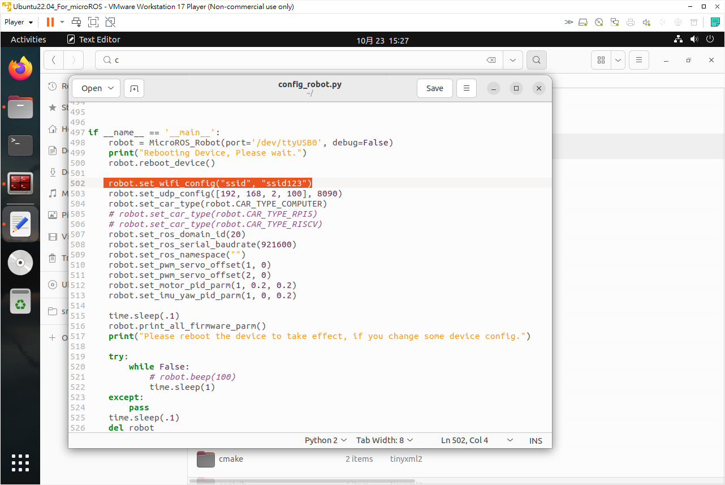Image resolution: width=725 pixels, height=485 pixels.
Task: Click line 502 set_wifi_config code
Action: [x=210, y=183]
